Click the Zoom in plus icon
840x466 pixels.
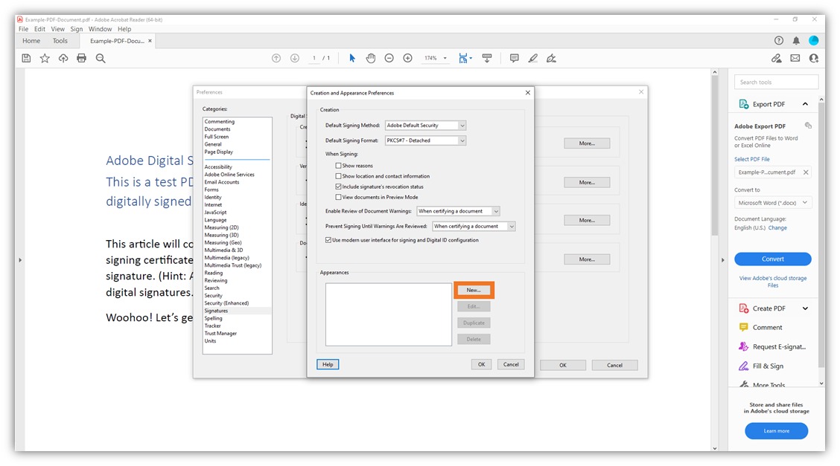point(407,58)
